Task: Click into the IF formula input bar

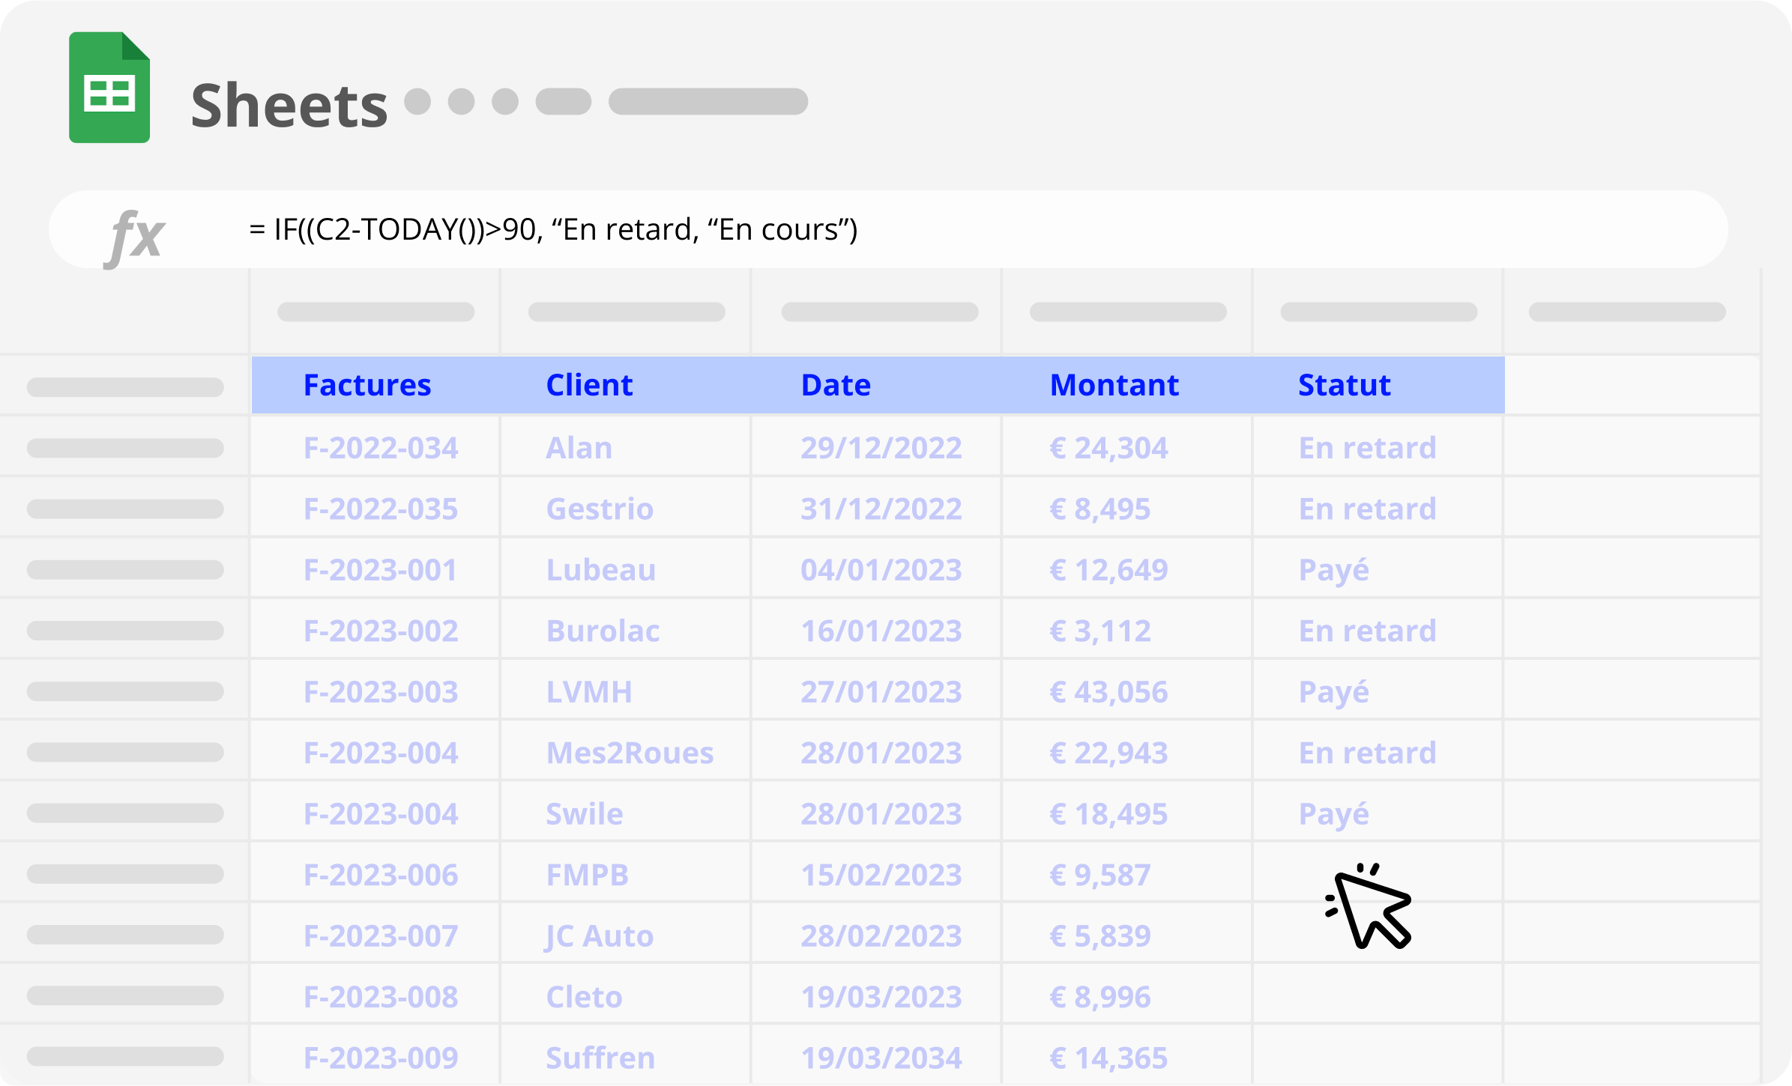Action: pos(553,229)
